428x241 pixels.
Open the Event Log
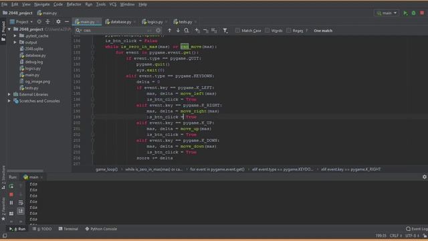(x=417, y=229)
